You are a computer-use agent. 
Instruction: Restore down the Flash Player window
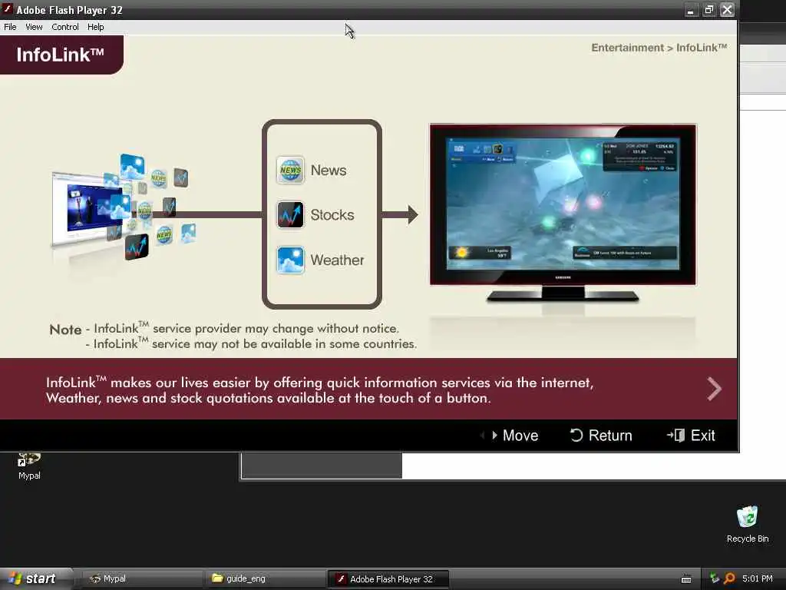(x=708, y=9)
